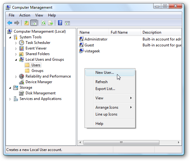This screenshot has height=161, width=190.
Task: Collapse the Storage tree node
Action: click(10, 88)
